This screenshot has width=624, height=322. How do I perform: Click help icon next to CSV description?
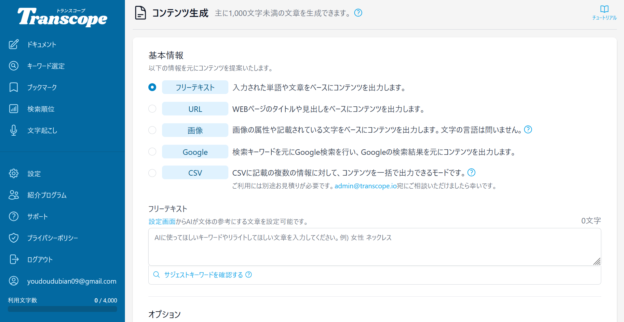pyautogui.click(x=471, y=172)
